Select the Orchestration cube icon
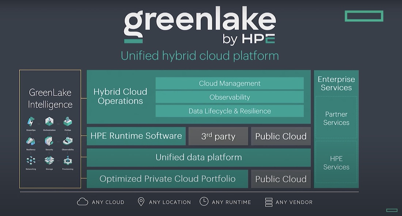The height and width of the screenshot is (216, 402). [x=49, y=121]
